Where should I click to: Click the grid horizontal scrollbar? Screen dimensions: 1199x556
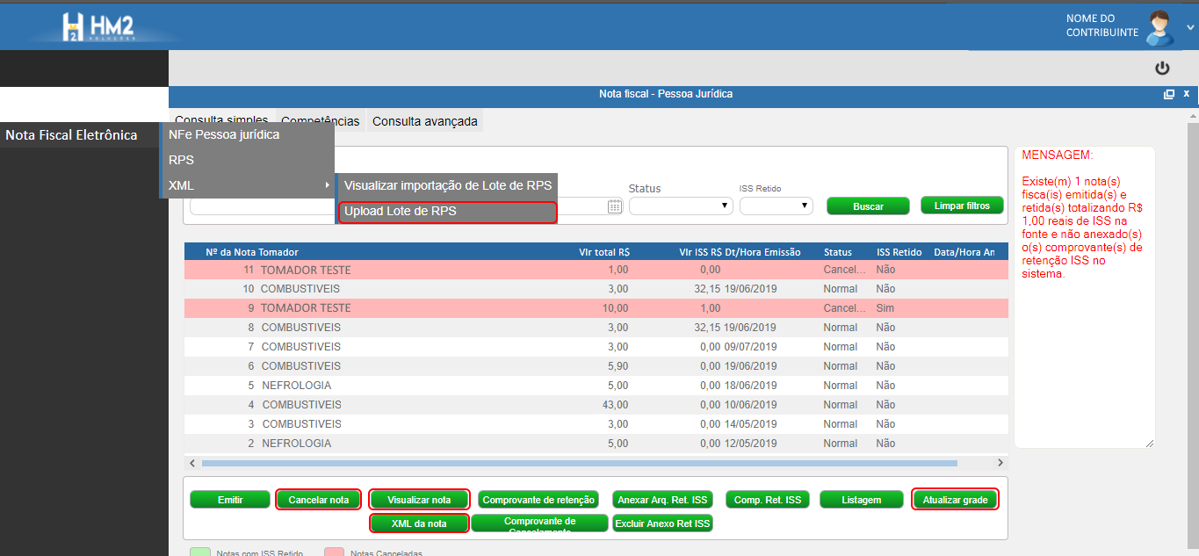tap(580, 463)
